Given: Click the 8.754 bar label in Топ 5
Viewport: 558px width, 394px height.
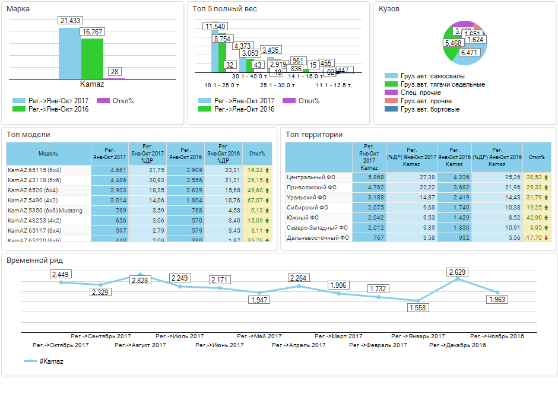Looking at the screenshot, I should coord(223,39).
